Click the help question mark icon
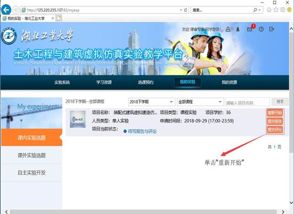This screenshot has height=214, width=294. click(261, 29)
